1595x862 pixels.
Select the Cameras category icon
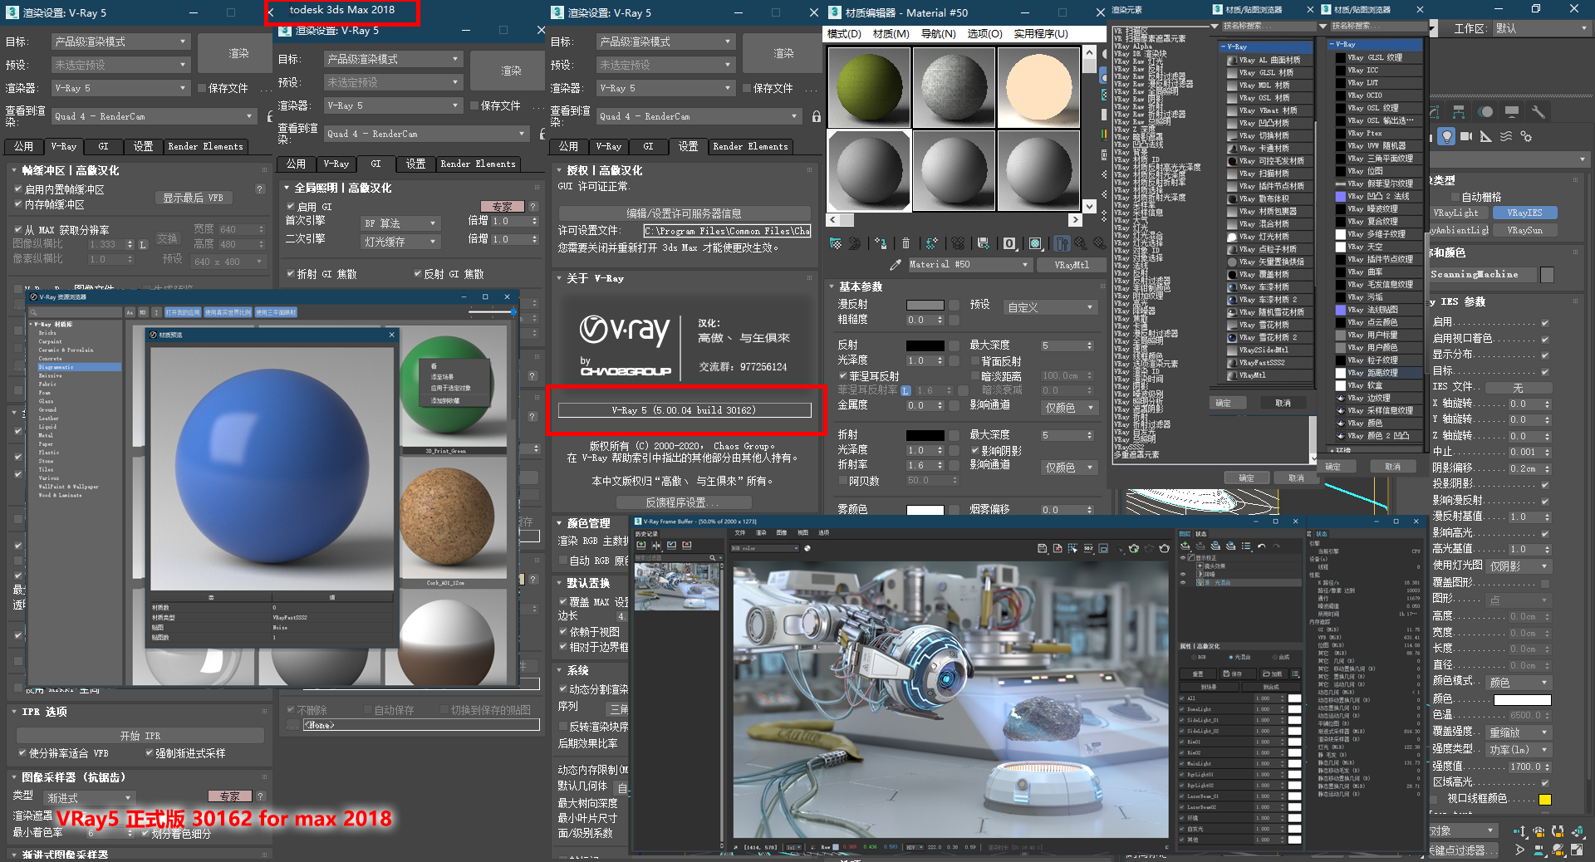pyautogui.click(x=1466, y=136)
